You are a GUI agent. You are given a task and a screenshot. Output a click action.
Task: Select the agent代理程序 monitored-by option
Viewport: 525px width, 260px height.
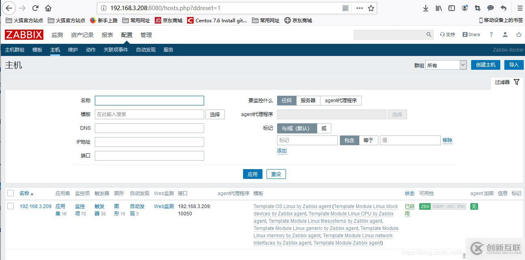(341, 101)
